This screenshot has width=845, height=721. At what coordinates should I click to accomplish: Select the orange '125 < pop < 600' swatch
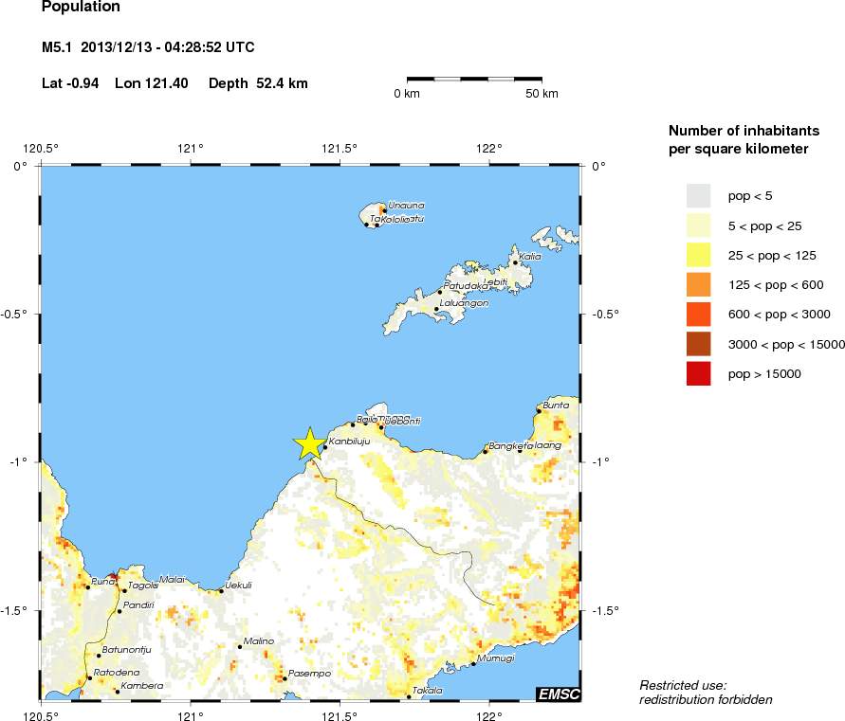[698, 285]
